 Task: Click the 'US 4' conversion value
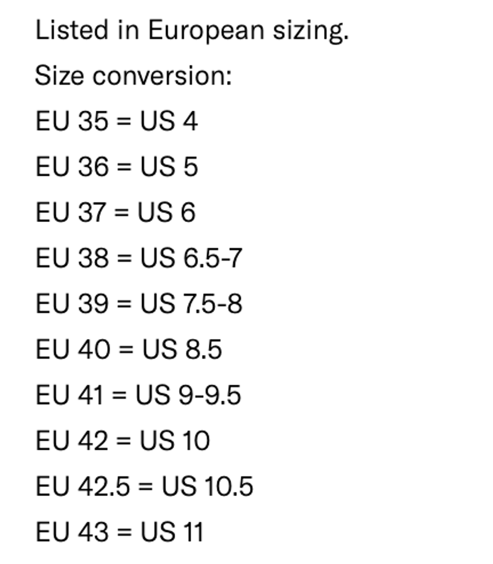(169, 121)
